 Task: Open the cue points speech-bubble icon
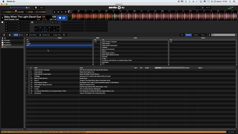coord(2,22)
